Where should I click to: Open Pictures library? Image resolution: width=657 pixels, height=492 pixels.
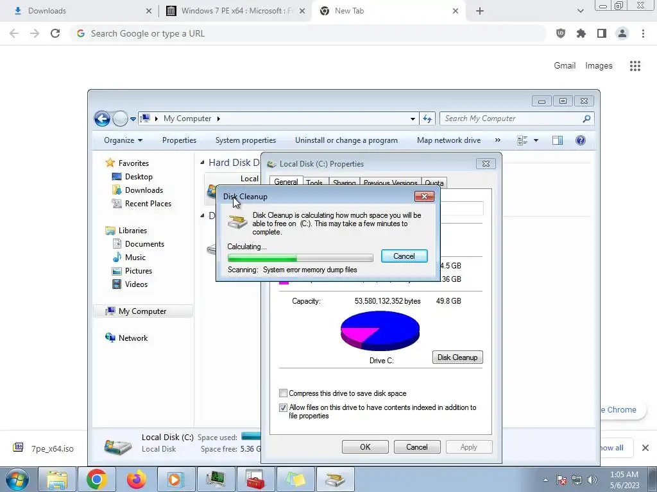point(139,271)
